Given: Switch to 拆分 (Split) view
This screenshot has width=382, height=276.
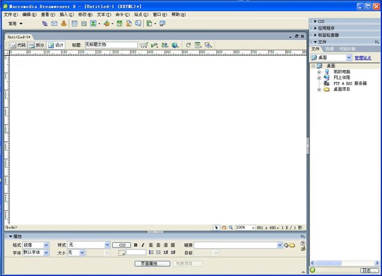Looking at the screenshot, I should pyautogui.click(x=36, y=45).
